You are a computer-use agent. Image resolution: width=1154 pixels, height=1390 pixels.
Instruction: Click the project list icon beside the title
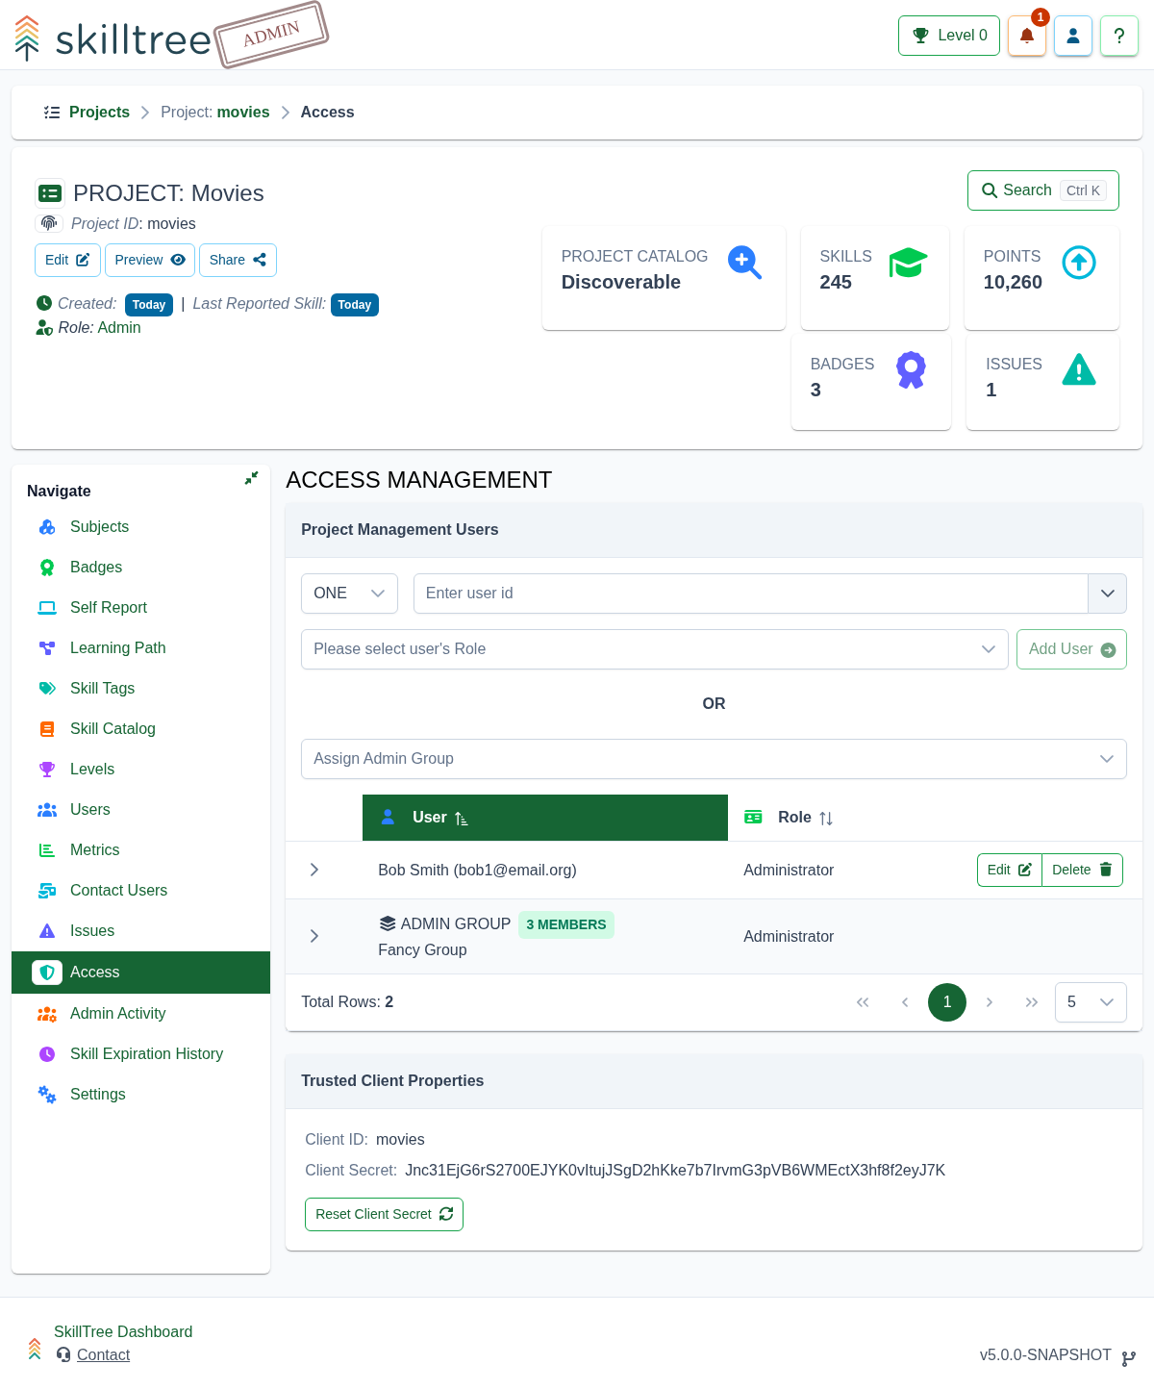pyautogui.click(x=49, y=193)
